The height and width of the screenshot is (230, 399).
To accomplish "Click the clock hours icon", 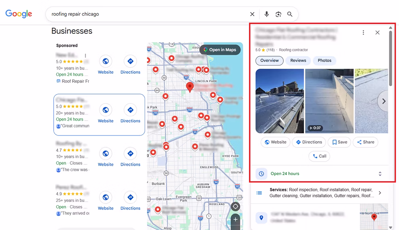I will 261,174.
